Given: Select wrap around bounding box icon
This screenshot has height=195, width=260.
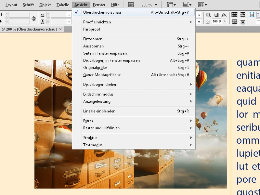Looking at the screenshot, I should (x=242, y=15).
